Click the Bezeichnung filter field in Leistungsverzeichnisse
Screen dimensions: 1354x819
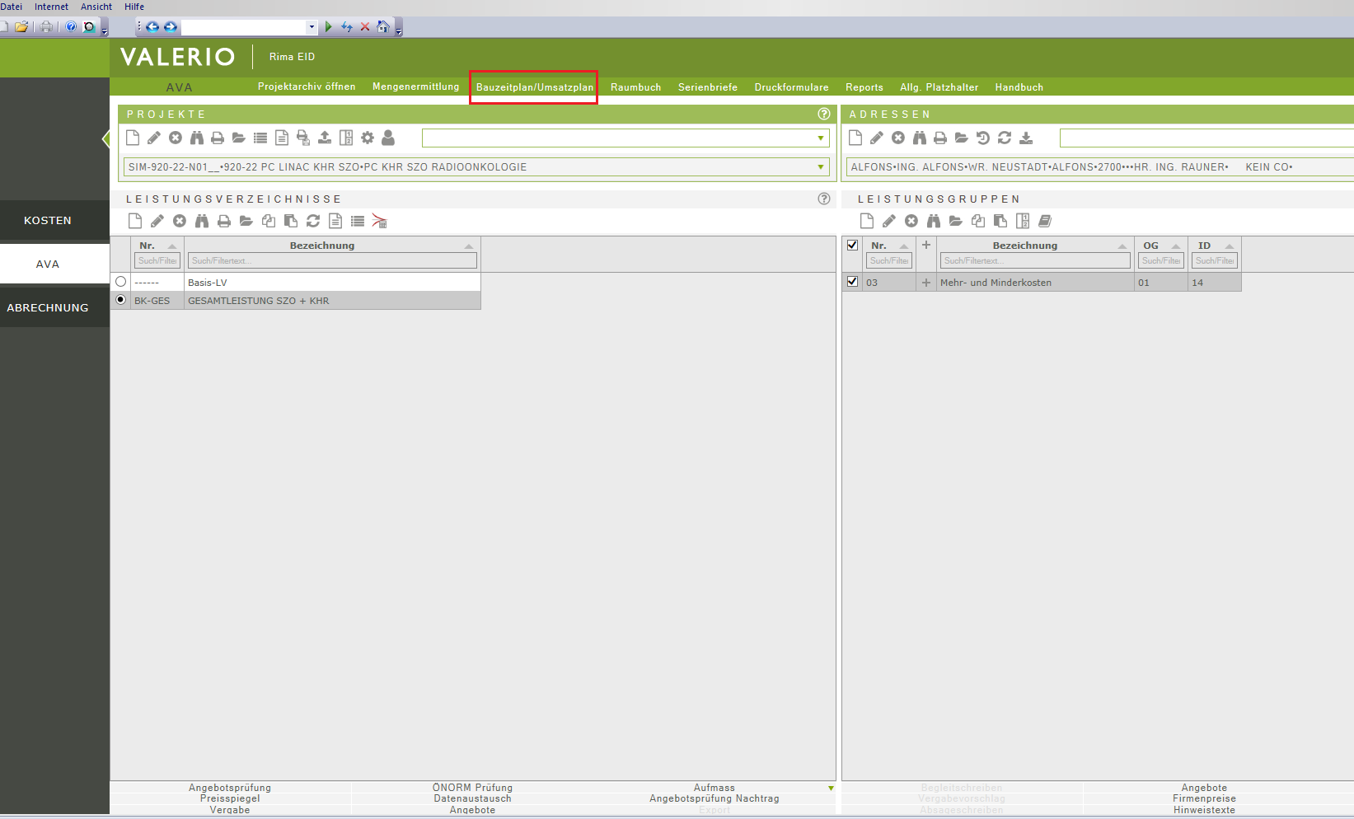coord(332,260)
